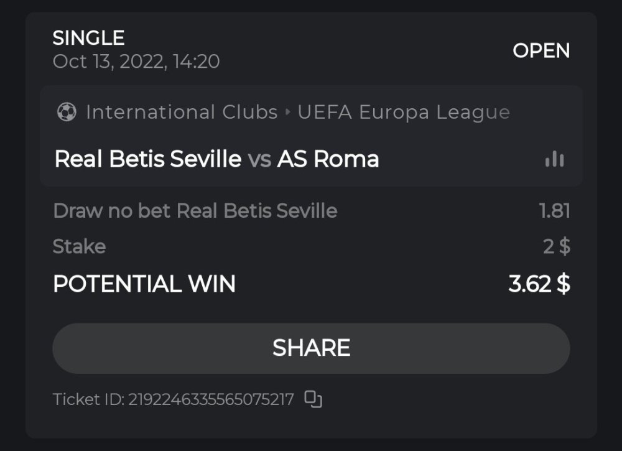Click the Stake label
The height and width of the screenshot is (451, 622).
(79, 246)
